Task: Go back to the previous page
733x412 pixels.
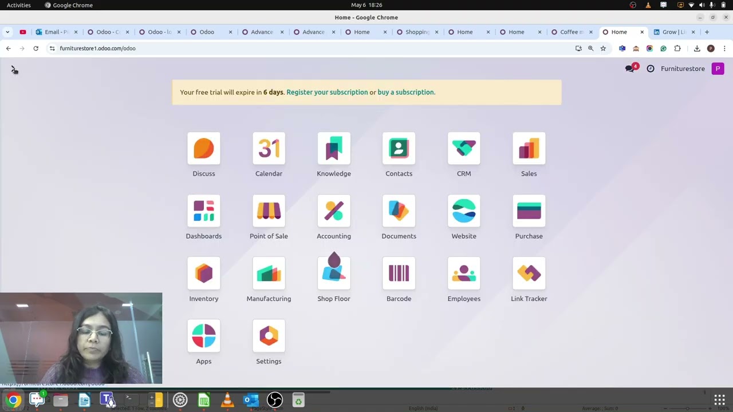Action: (9, 49)
